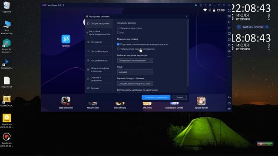Click the monitor-shaped icon in NoxPlayer sidebar

(x=229, y=33)
